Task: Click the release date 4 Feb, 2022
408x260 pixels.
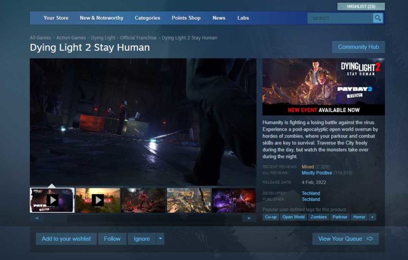Action: [x=314, y=182]
